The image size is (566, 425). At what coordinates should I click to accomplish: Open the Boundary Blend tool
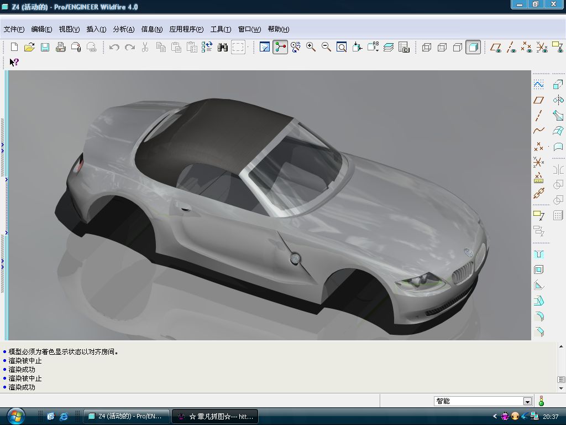point(558,131)
